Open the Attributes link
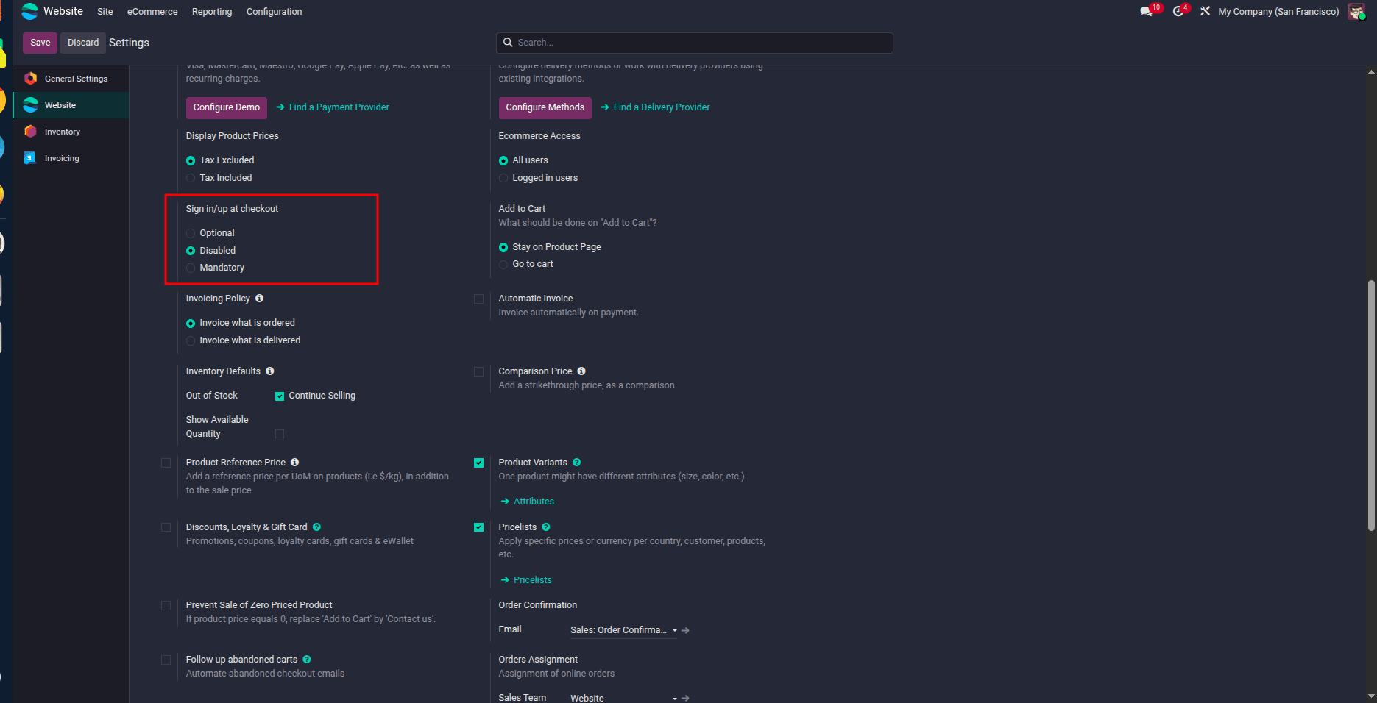Image resolution: width=1377 pixels, height=703 pixels. [x=528, y=502]
